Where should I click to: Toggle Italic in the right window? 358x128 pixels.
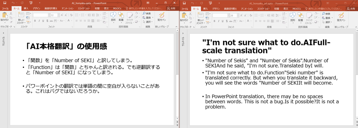point(219,21)
